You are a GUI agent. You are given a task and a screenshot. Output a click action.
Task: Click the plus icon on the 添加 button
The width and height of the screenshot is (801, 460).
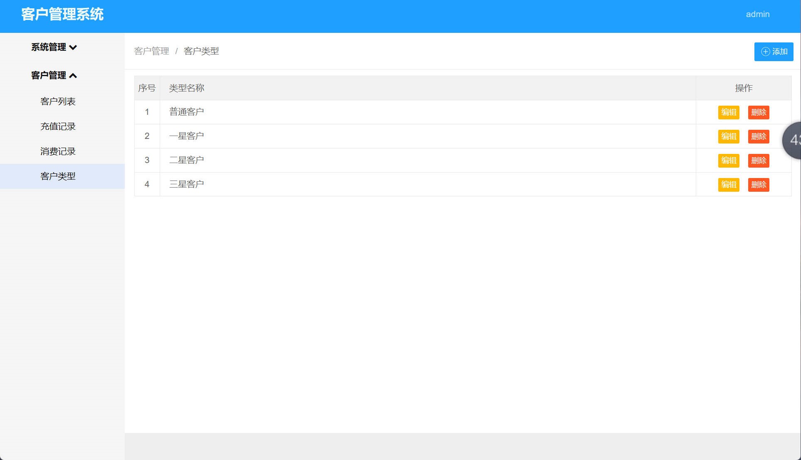pyautogui.click(x=765, y=51)
